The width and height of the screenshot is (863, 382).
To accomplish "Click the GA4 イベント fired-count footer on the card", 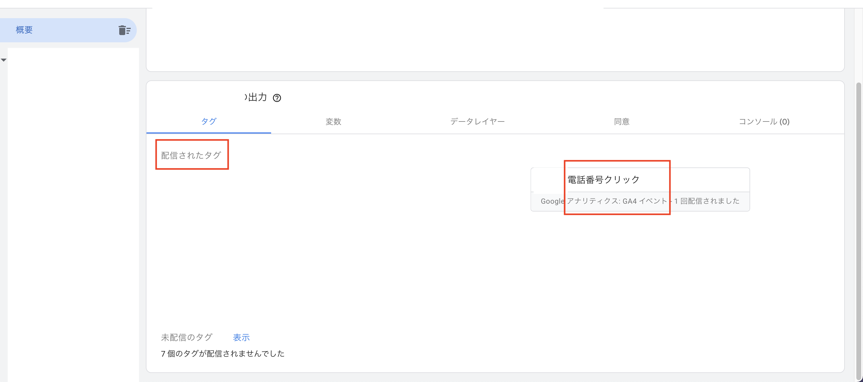I will pos(640,201).
